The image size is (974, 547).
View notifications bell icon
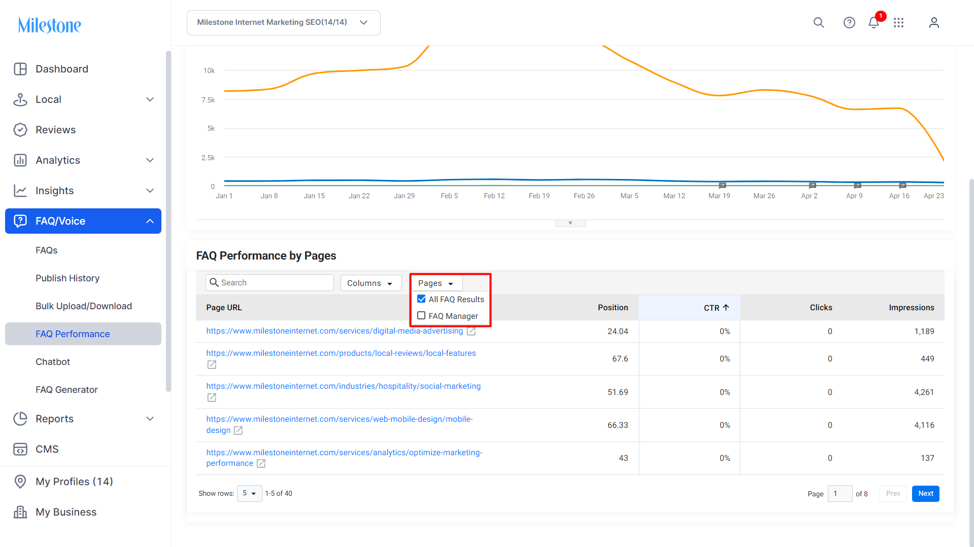pyautogui.click(x=874, y=22)
